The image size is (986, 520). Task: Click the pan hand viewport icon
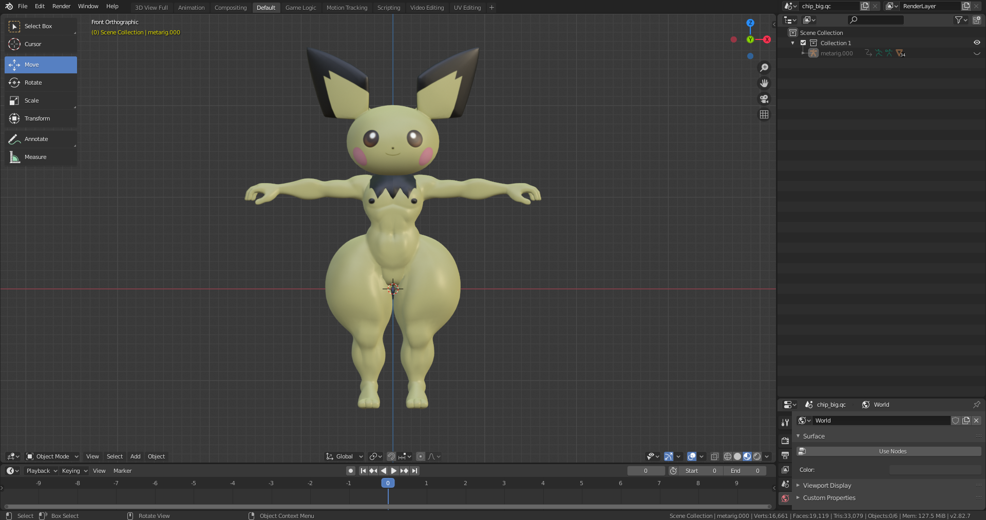764,83
